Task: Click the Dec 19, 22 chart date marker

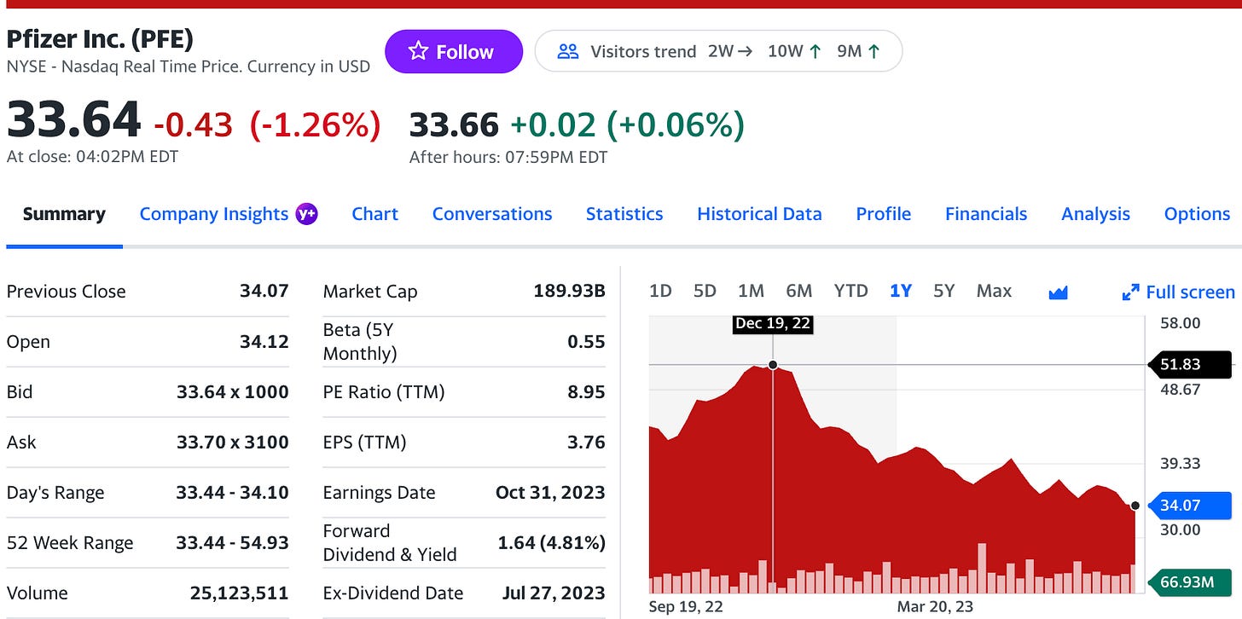Action: point(773,324)
